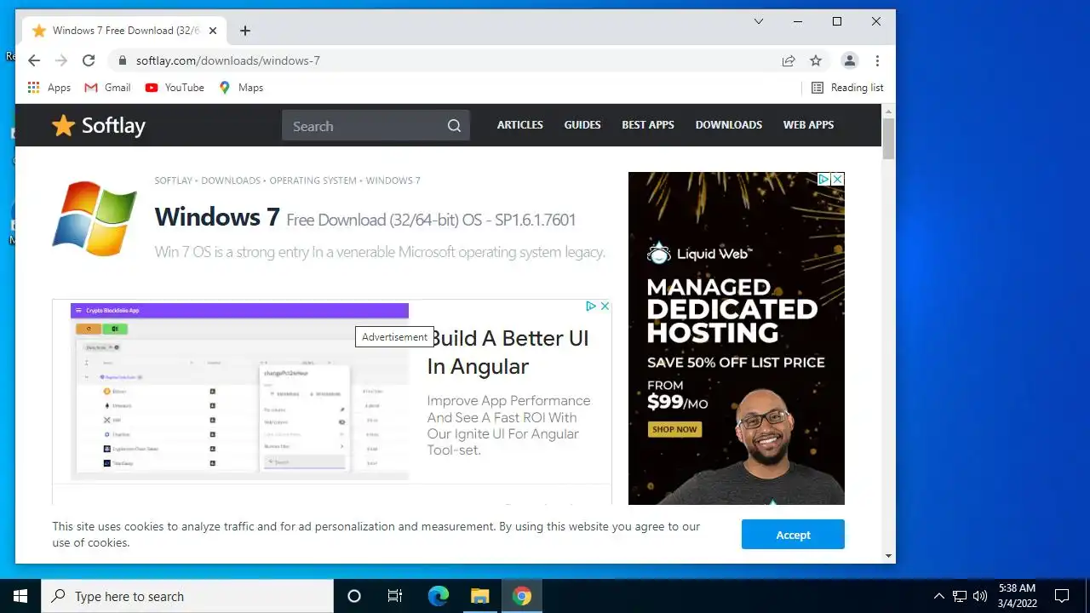Go back to the previous page
This screenshot has width=1090, height=613.
click(x=34, y=60)
